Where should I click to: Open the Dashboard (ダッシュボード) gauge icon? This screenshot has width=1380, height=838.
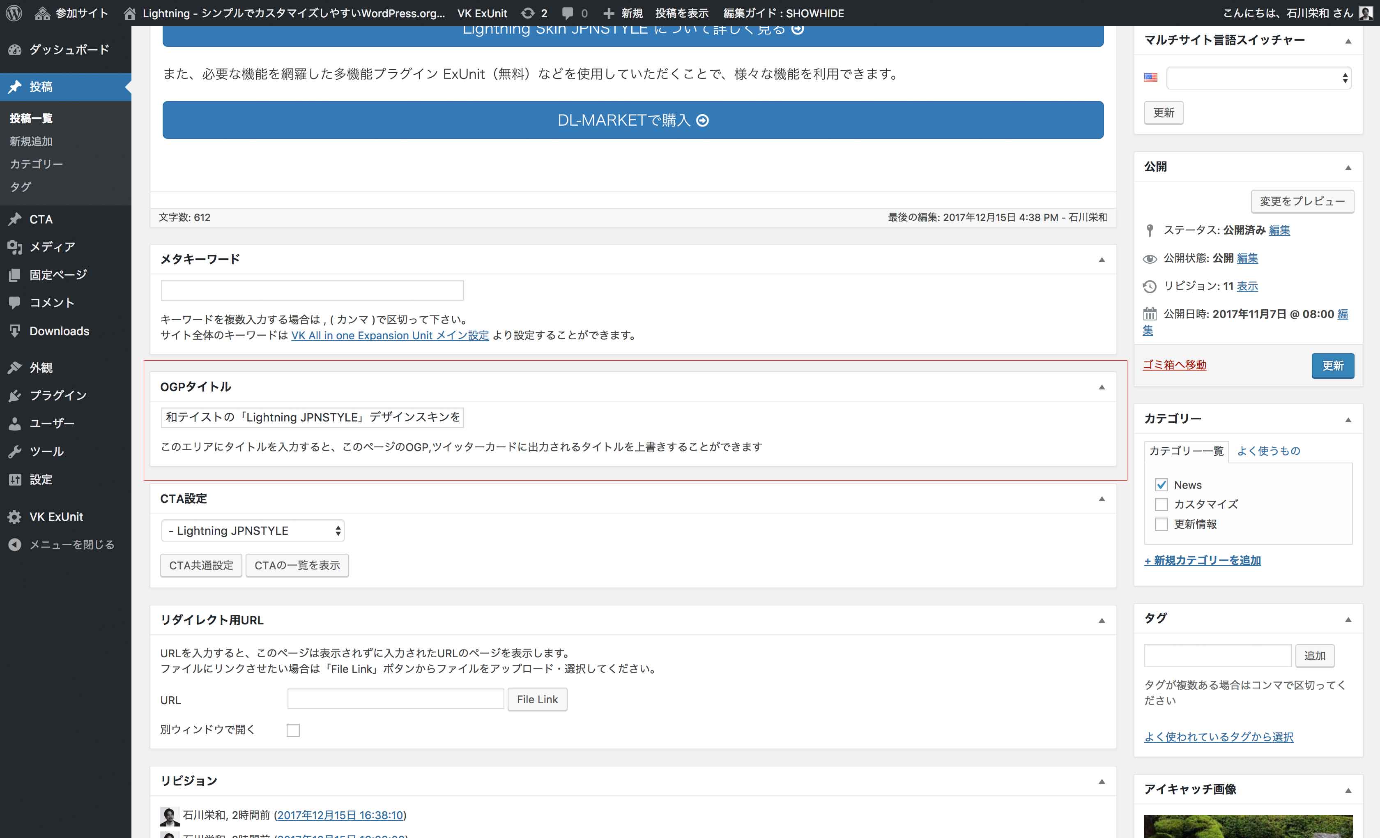tap(15, 49)
